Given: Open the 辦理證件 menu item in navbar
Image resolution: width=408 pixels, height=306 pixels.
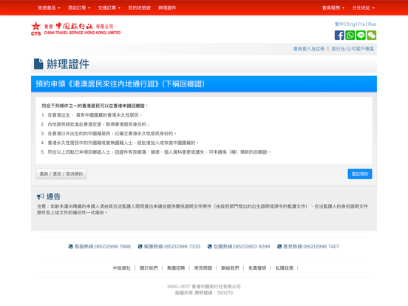Looking at the screenshot, I should (x=167, y=8).
